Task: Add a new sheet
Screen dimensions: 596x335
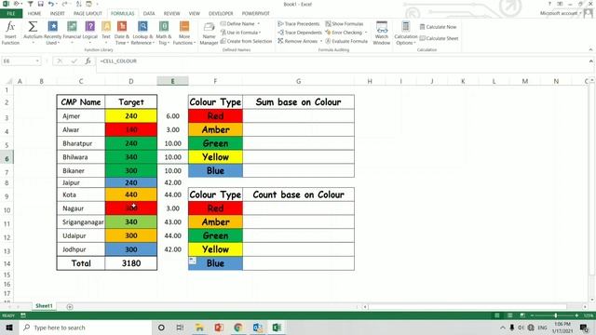Action: 70,306
